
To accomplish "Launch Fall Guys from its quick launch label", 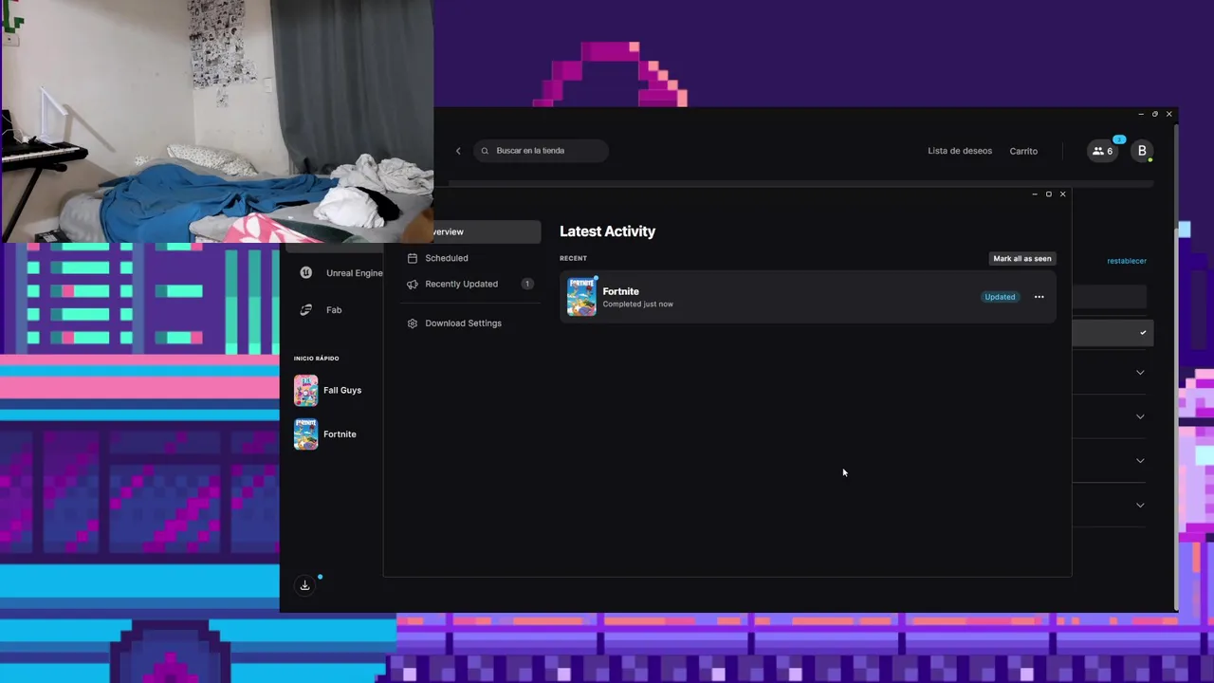I will pyautogui.click(x=342, y=390).
